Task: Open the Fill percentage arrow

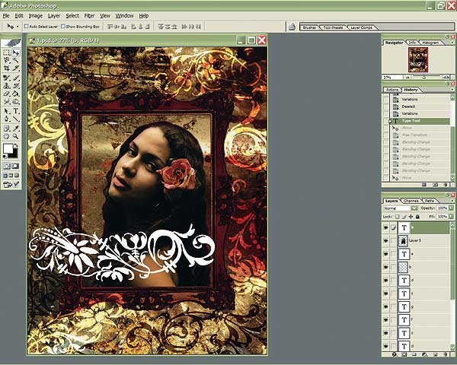Action: point(452,217)
